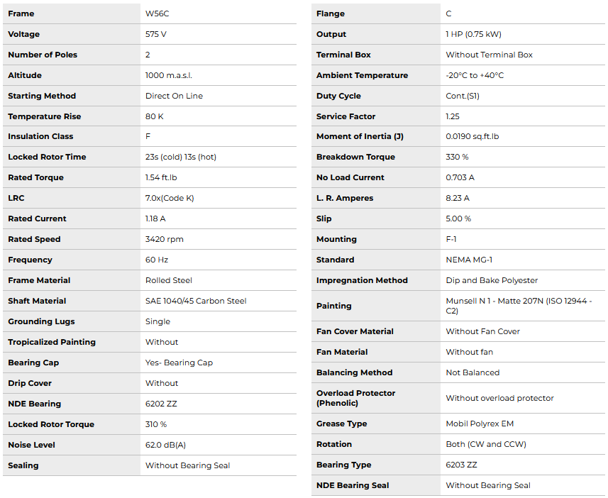The height and width of the screenshot is (498, 608).
Task: Select the Service Factor label
Action: coord(346,116)
